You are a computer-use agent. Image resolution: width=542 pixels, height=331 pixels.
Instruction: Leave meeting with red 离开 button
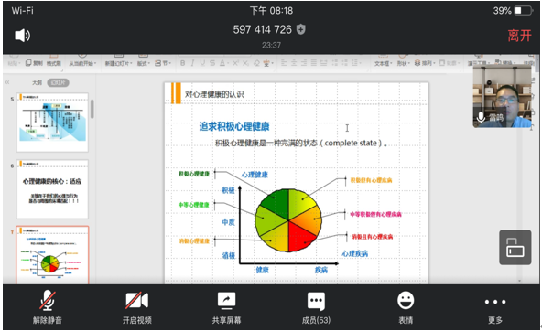coord(519,36)
